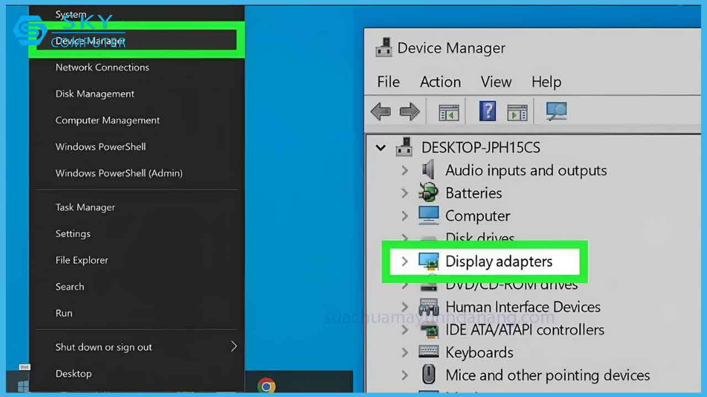Image resolution: width=707 pixels, height=397 pixels.
Task: Select Audio inputs and outputs label
Action: (x=526, y=170)
